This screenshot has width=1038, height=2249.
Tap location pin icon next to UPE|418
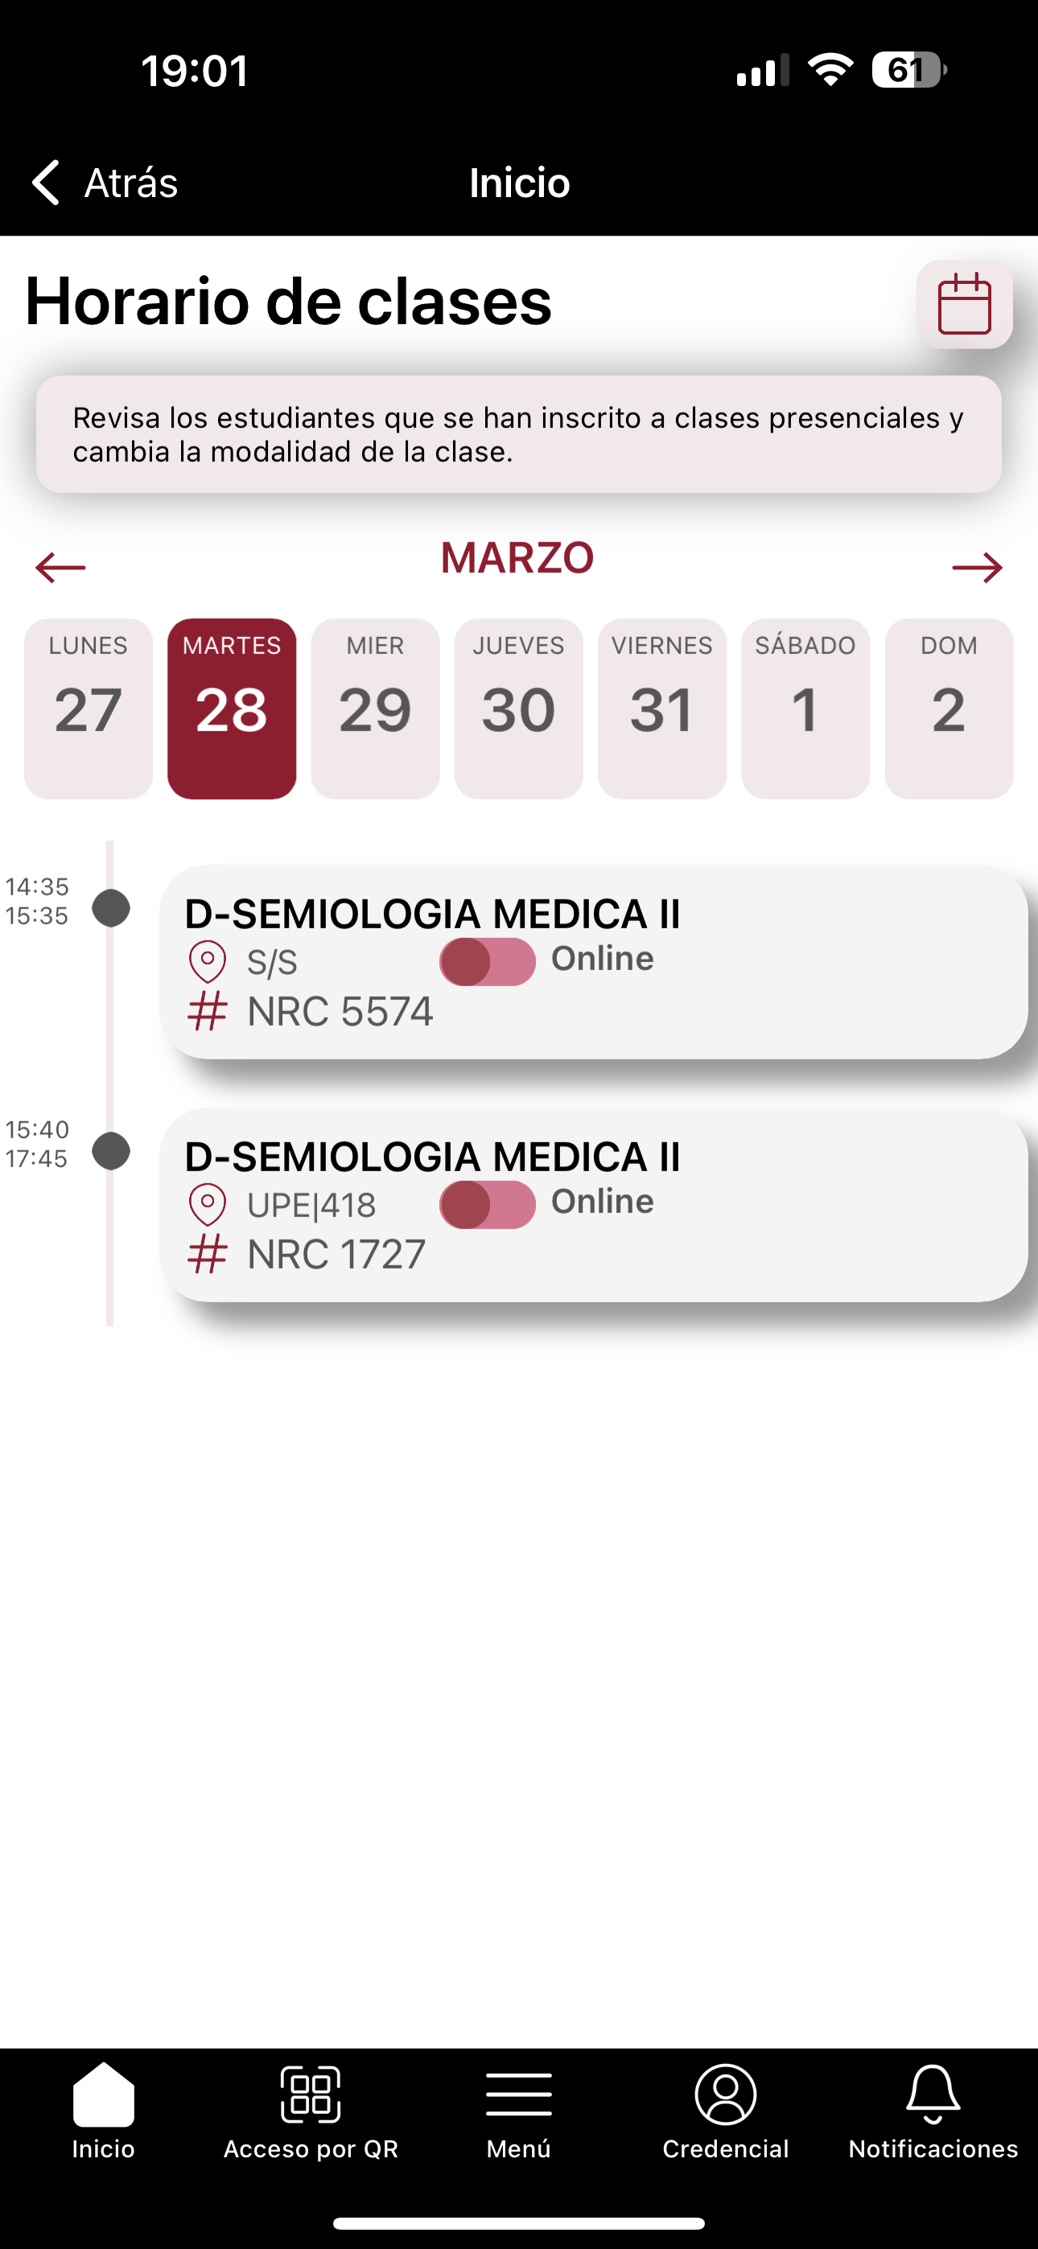pyautogui.click(x=207, y=1205)
